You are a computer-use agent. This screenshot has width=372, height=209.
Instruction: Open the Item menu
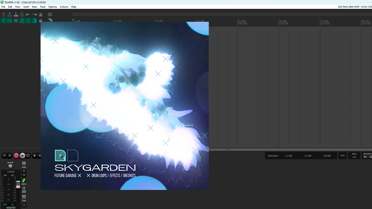35,7
